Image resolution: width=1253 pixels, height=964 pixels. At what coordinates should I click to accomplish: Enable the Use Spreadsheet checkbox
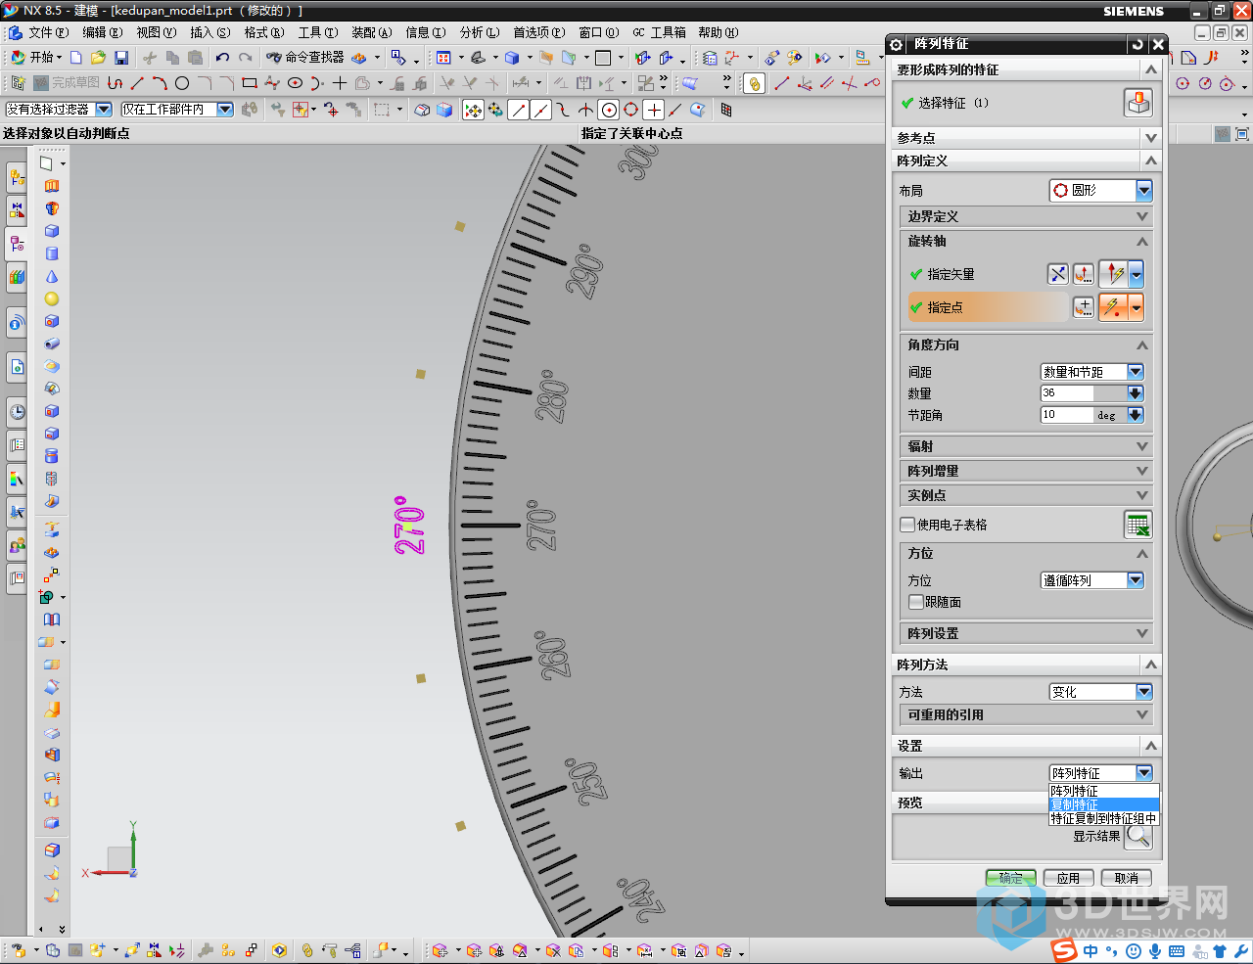[x=907, y=525]
